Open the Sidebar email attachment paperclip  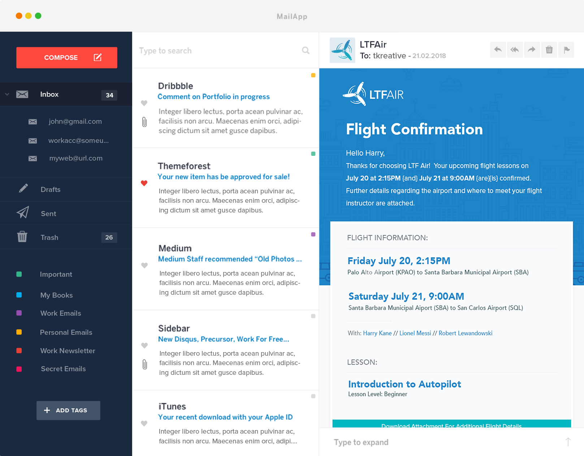click(x=144, y=364)
